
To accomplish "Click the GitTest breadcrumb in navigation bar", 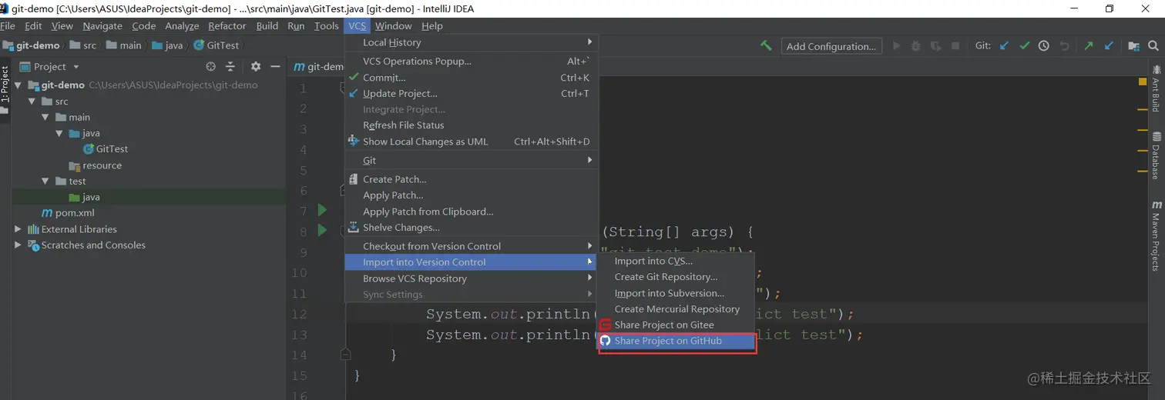I will point(217,45).
